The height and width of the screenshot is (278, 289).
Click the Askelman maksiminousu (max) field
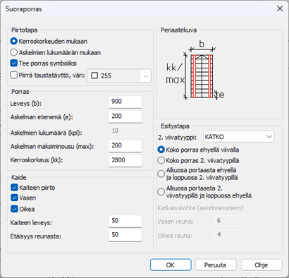(125, 145)
